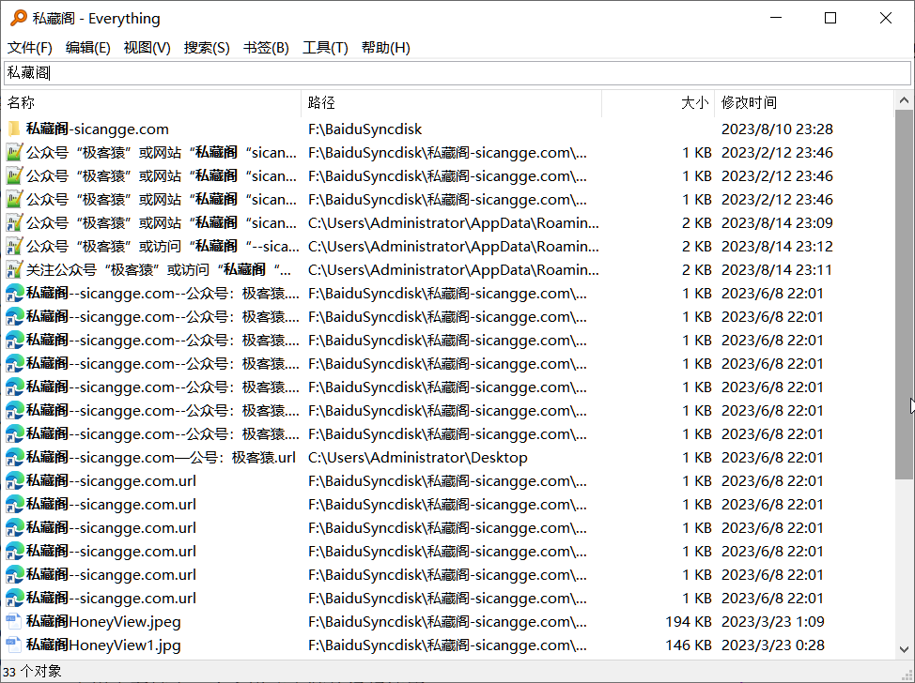Viewport: 915px width, 683px height.
Task: Click icon of file modified 2023/8/14 23:09
Action: click(14, 222)
